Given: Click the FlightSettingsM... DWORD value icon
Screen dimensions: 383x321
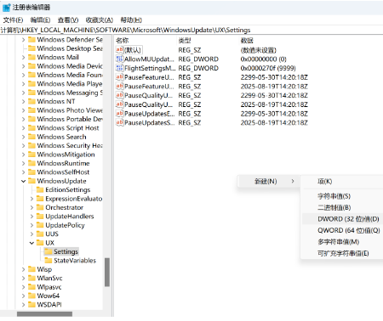Looking at the screenshot, I should click(x=119, y=68).
